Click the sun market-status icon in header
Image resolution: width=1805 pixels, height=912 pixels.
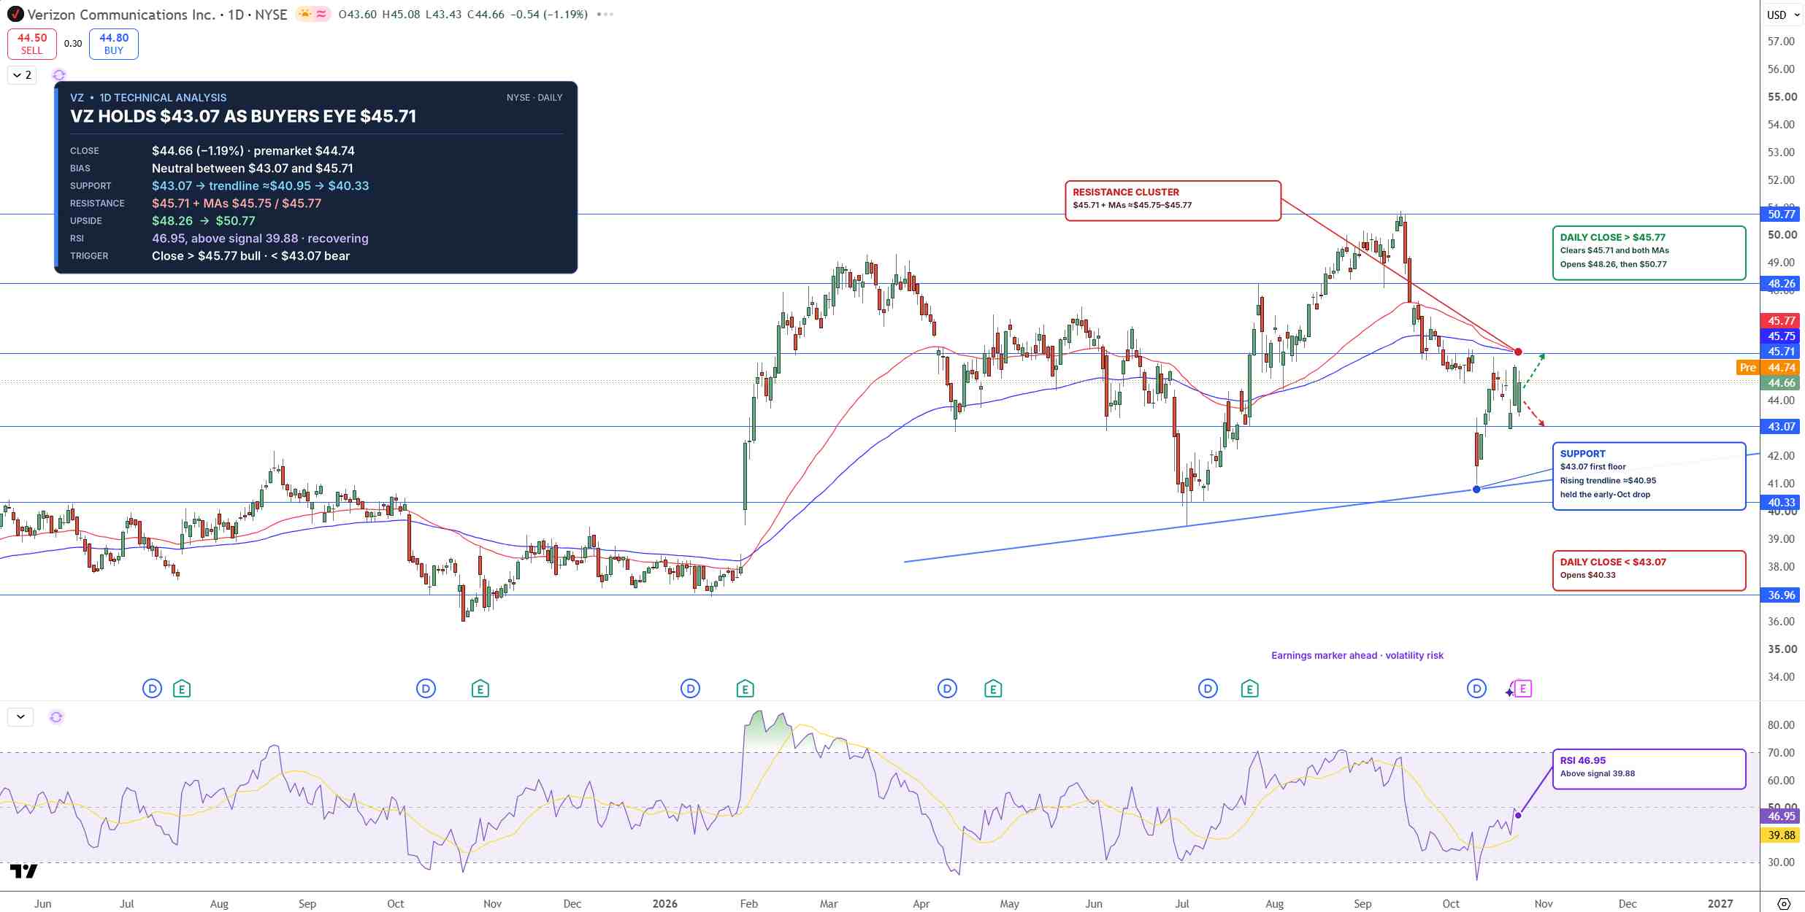click(x=304, y=14)
